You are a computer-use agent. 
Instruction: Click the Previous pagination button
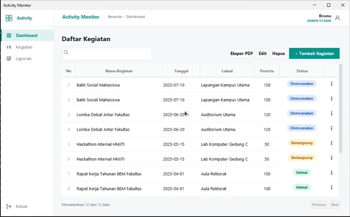pos(319,204)
